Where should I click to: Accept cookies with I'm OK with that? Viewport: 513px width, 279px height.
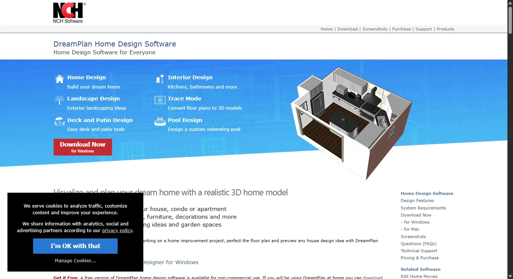click(75, 246)
